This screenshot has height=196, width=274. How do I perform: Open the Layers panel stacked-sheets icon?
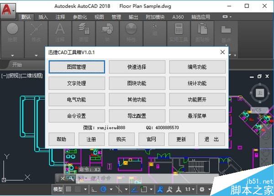pos(84,29)
